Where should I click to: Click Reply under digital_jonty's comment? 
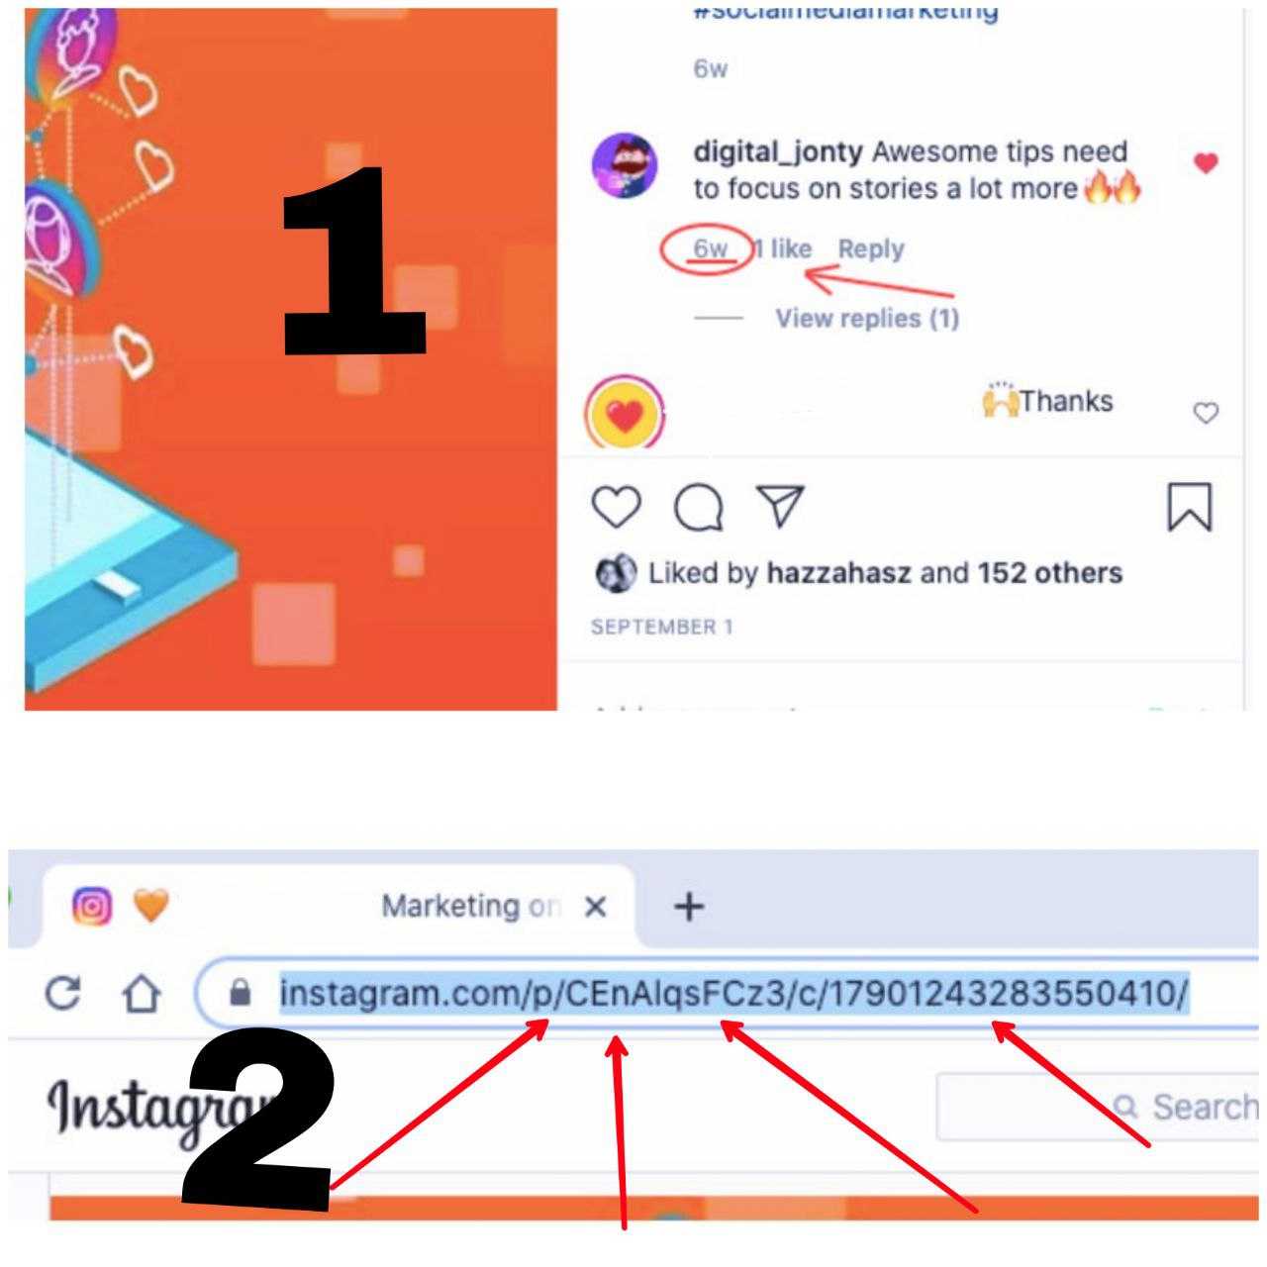(x=871, y=248)
